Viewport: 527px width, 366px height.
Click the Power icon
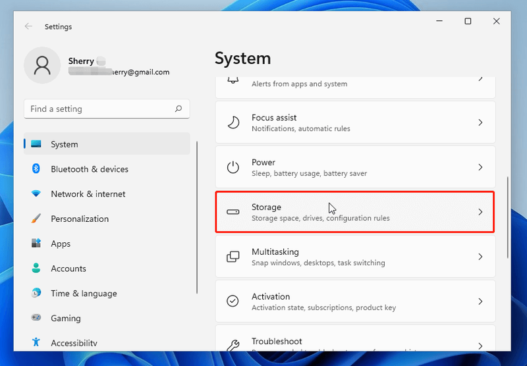coord(233,167)
